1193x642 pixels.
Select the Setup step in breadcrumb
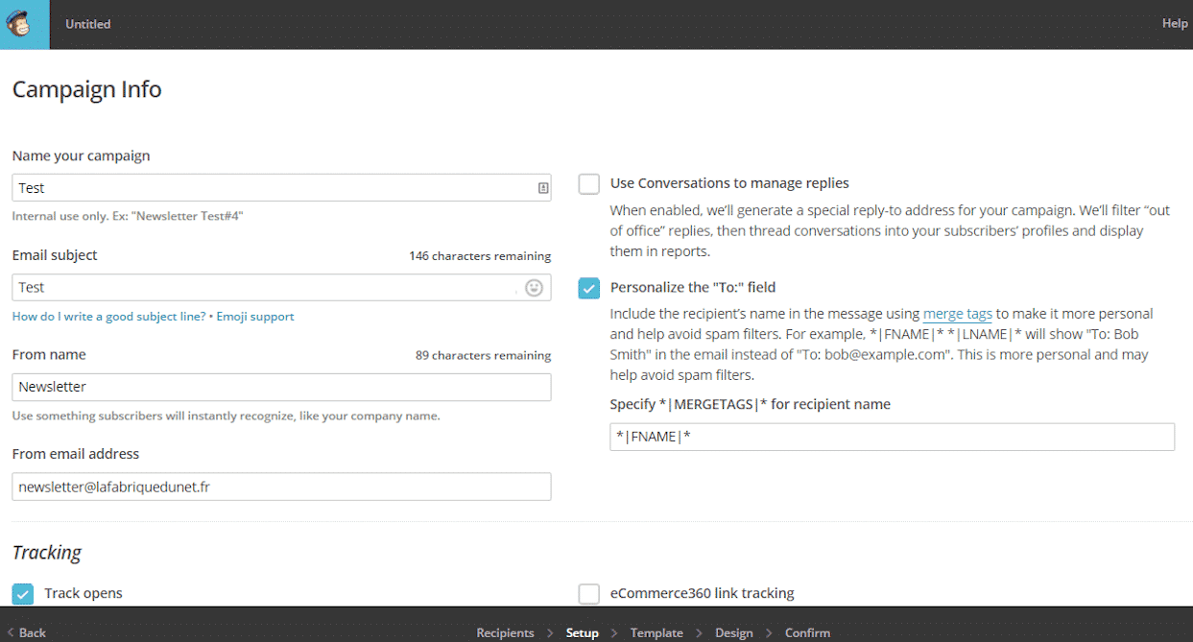pos(582,632)
